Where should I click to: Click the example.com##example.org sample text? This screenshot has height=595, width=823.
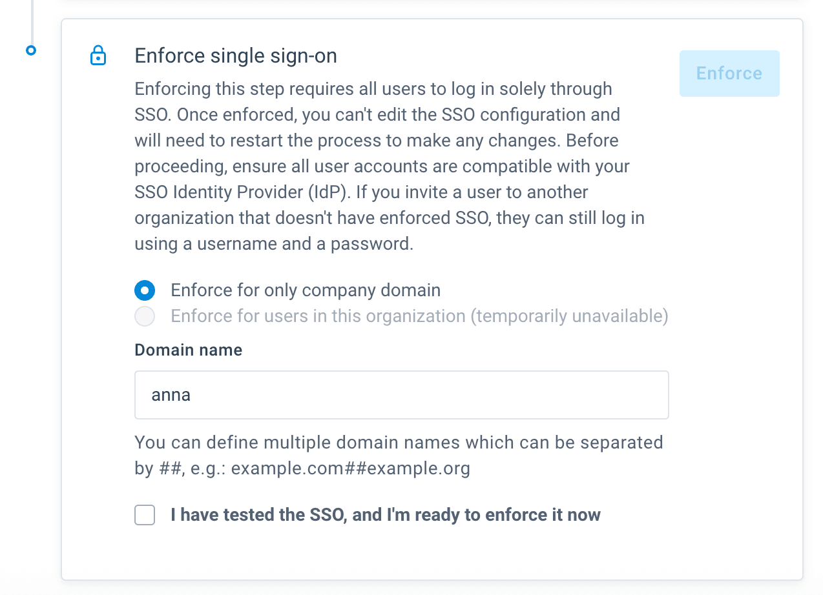(x=350, y=469)
